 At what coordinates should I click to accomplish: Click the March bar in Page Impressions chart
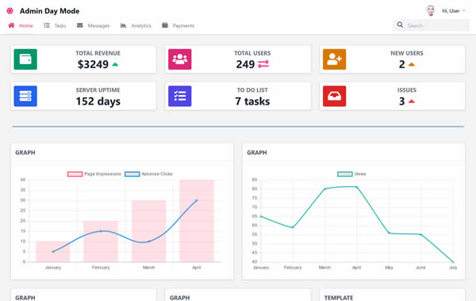coord(149,231)
